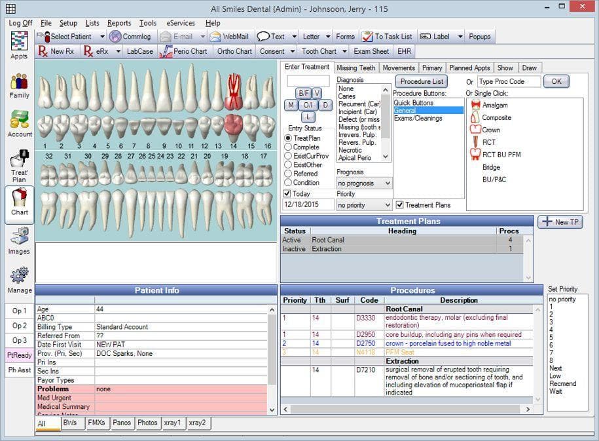Viewport: 599px width, 441px height.
Task: Click the To Task List icon
Action: click(367, 36)
